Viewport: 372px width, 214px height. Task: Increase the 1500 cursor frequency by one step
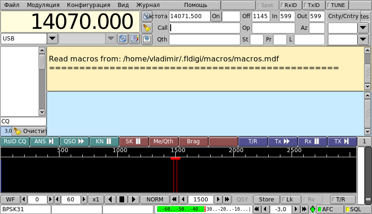(x=218, y=200)
